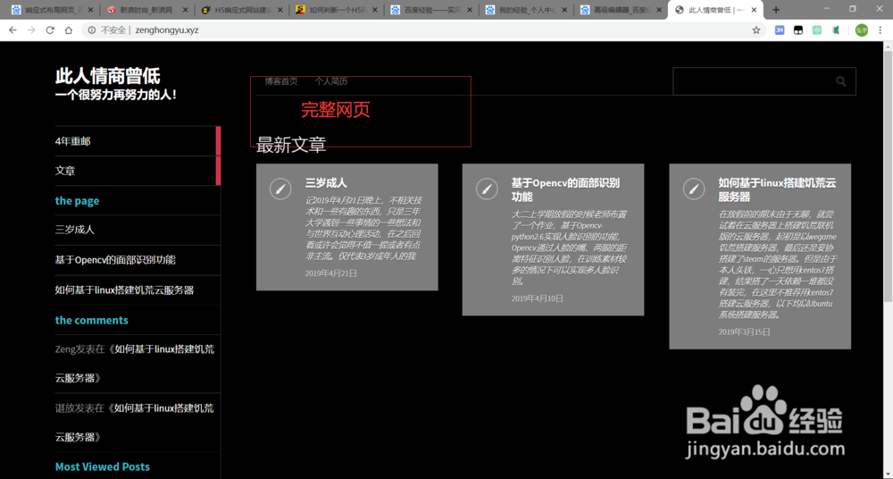Image resolution: width=893 pixels, height=479 pixels.
Task: Close the H5响应式网站建设 tab
Action: pyautogui.click(x=280, y=10)
